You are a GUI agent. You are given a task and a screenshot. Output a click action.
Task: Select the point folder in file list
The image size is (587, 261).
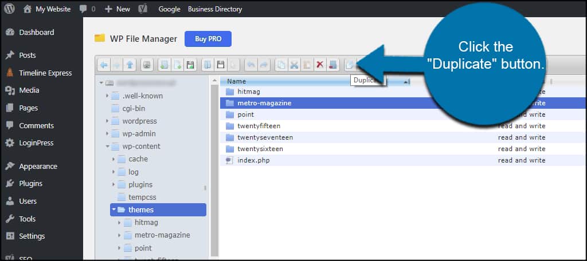click(402, 114)
